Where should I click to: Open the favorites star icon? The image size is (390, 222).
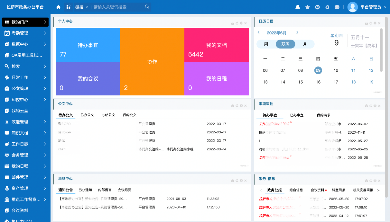coord(308,7)
